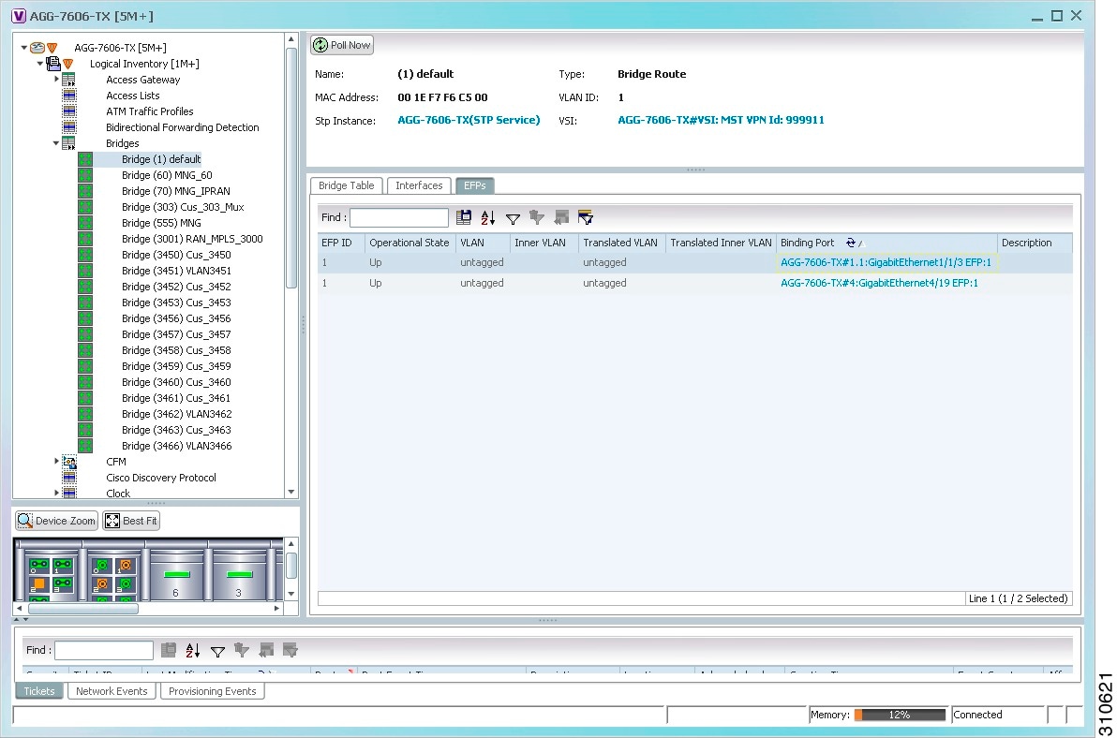Image resolution: width=1117 pixels, height=738 pixels.
Task: Click the A-Z sort icon in EFPs toolbar
Action: coord(488,218)
